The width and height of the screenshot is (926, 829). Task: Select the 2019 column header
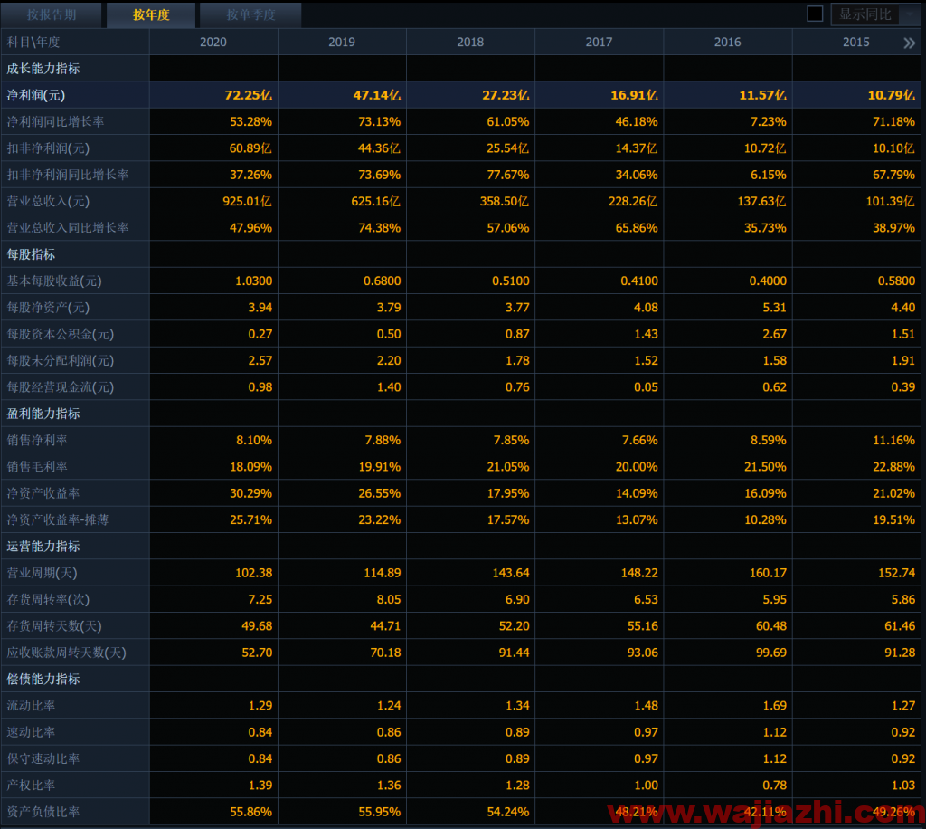tap(342, 42)
